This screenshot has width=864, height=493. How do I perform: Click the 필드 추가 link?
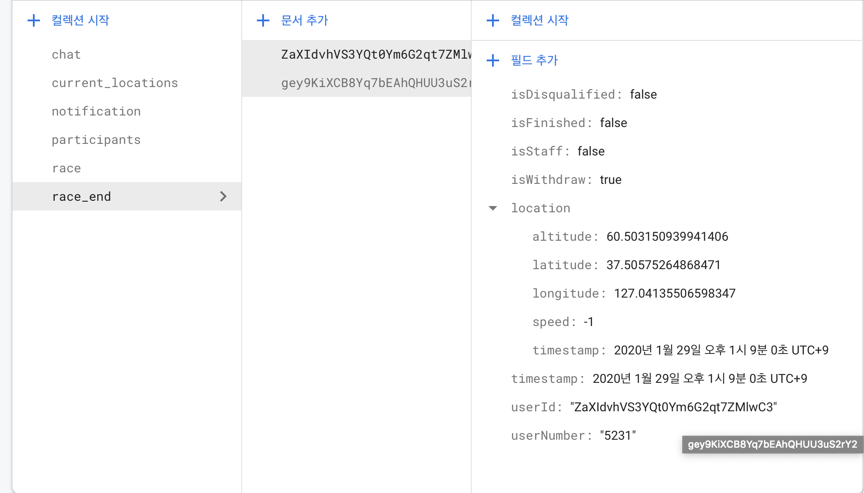tap(534, 60)
